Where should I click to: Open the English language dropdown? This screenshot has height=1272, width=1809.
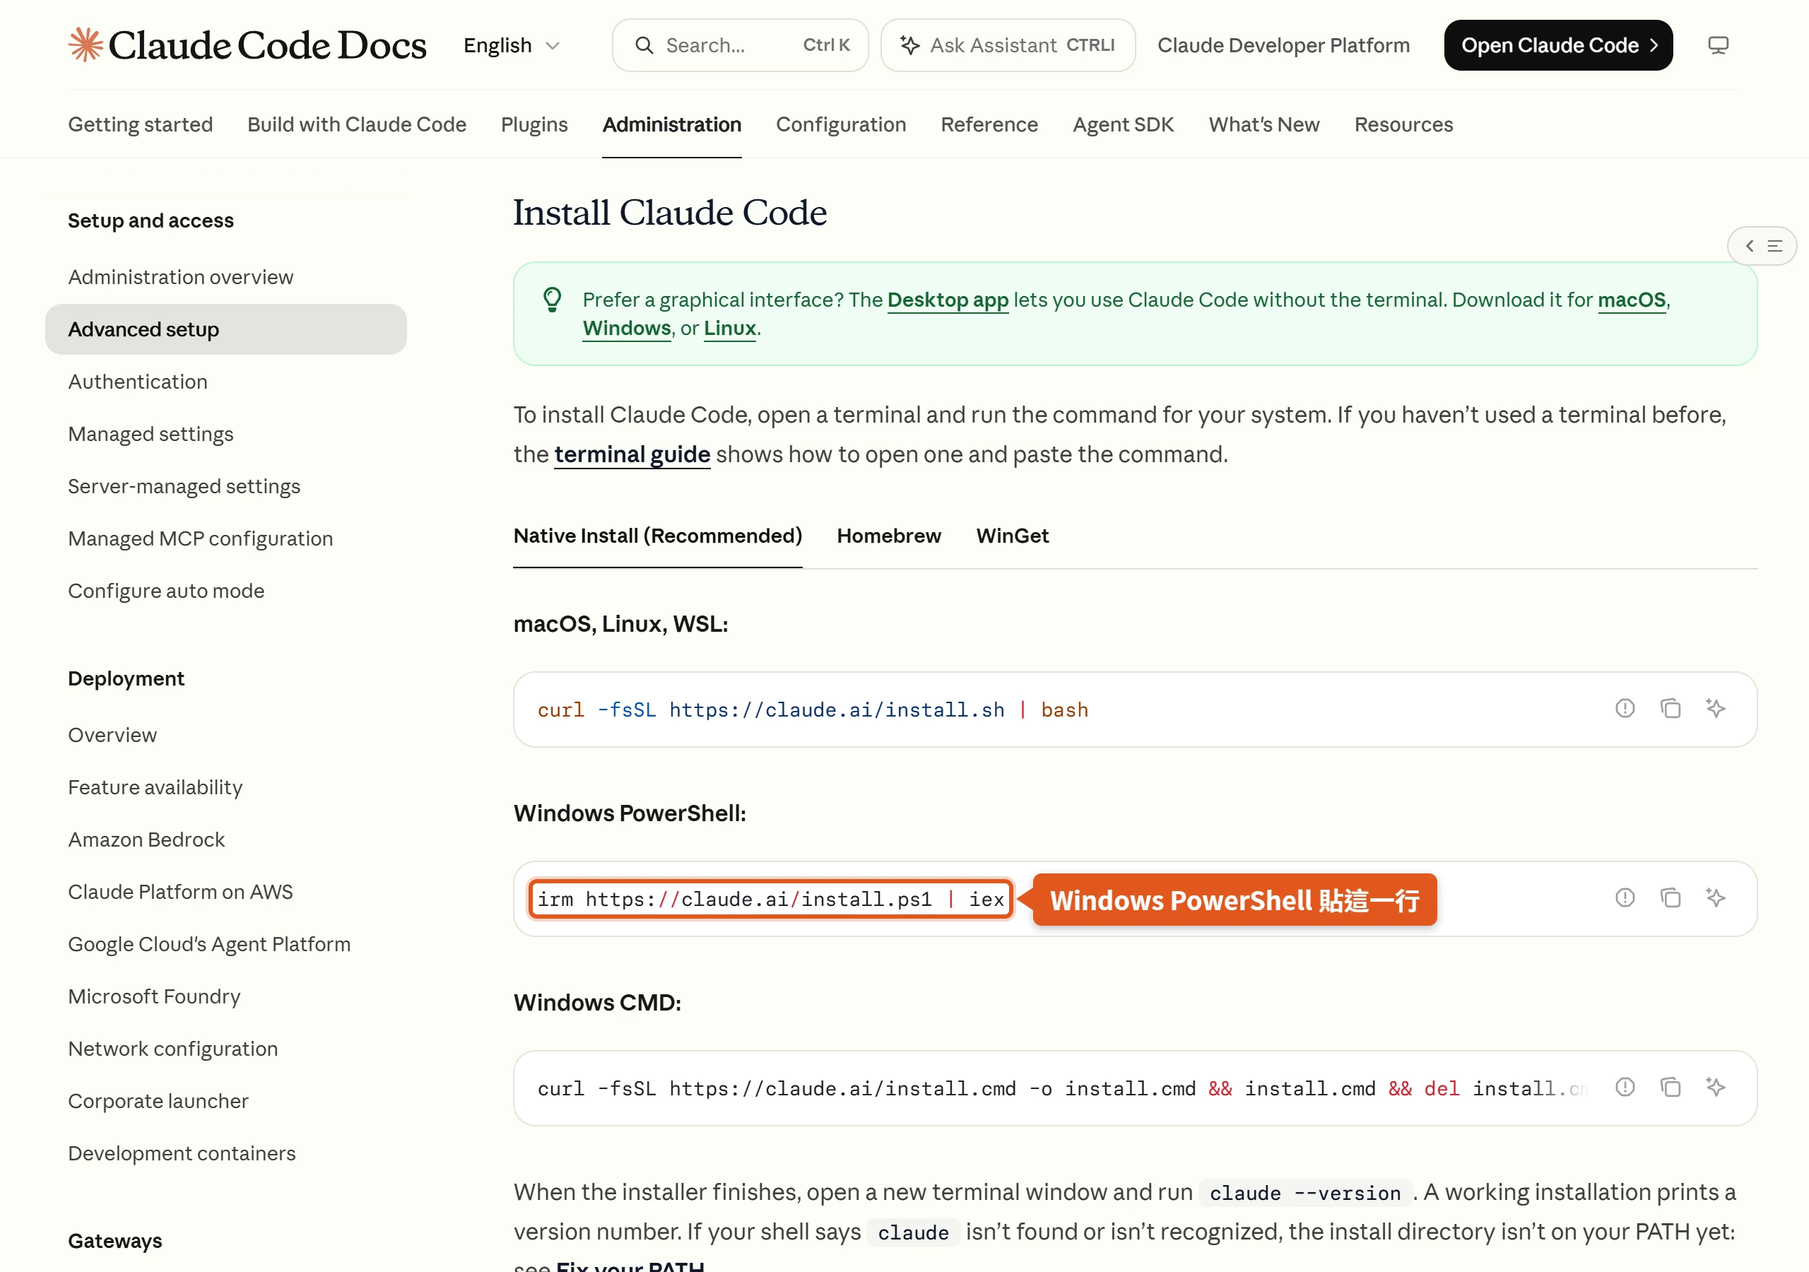pos(512,45)
